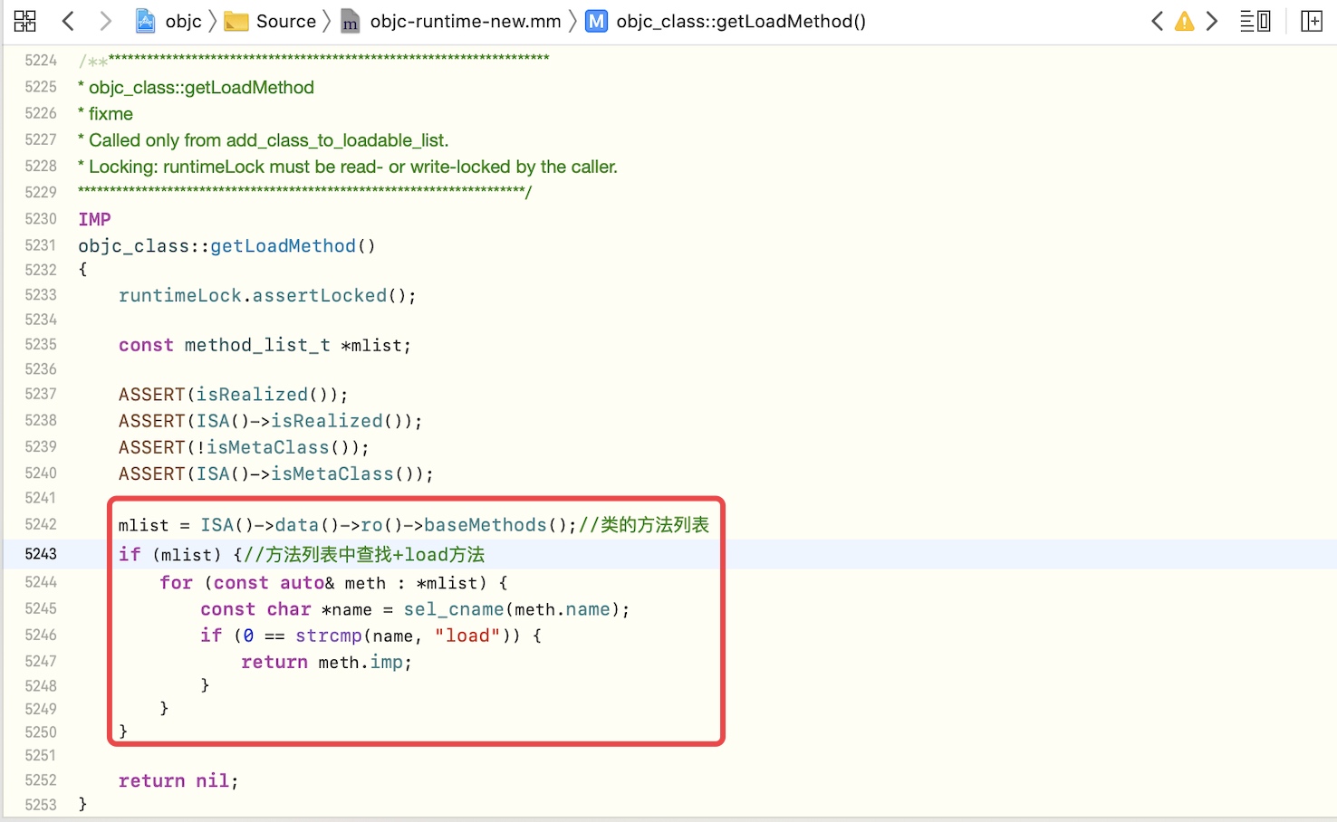Click the getLoadMethod function name
This screenshot has width=1337, height=822.
(284, 246)
